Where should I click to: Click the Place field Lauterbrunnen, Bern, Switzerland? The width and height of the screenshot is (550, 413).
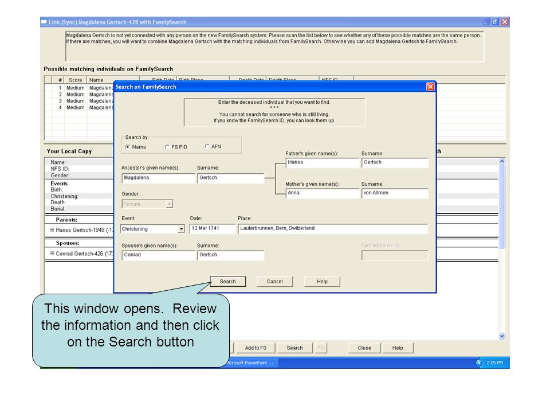pyautogui.click(x=333, y=229)
